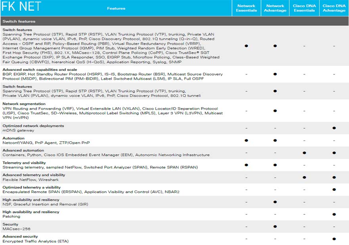The height and width of the screenshot is (245, 349).
Task: Click the Network Essentials dot in the Automation row
Action: [246, 141]
